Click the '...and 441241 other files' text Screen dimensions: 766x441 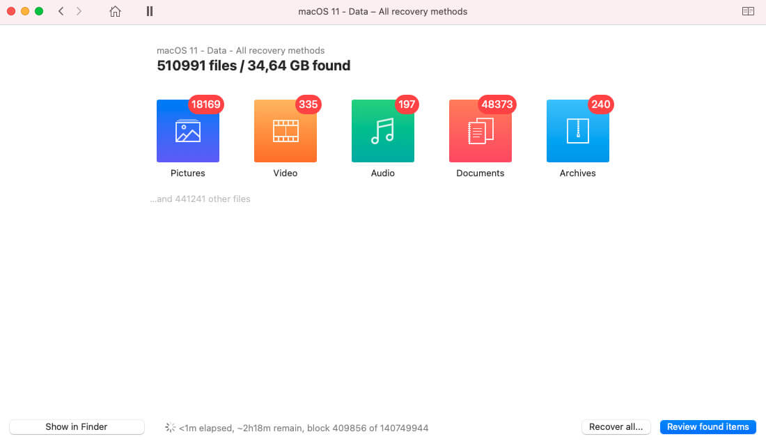201,199
